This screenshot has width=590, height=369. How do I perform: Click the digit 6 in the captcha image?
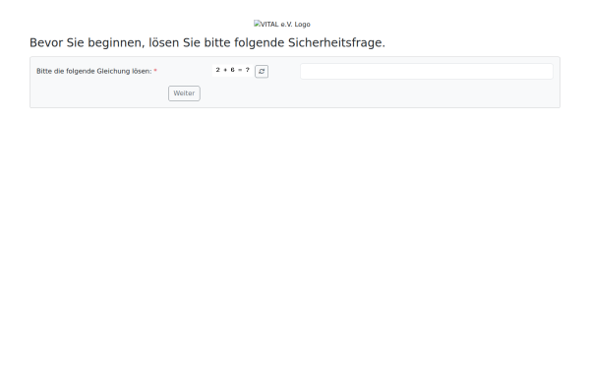click(232, 70)
